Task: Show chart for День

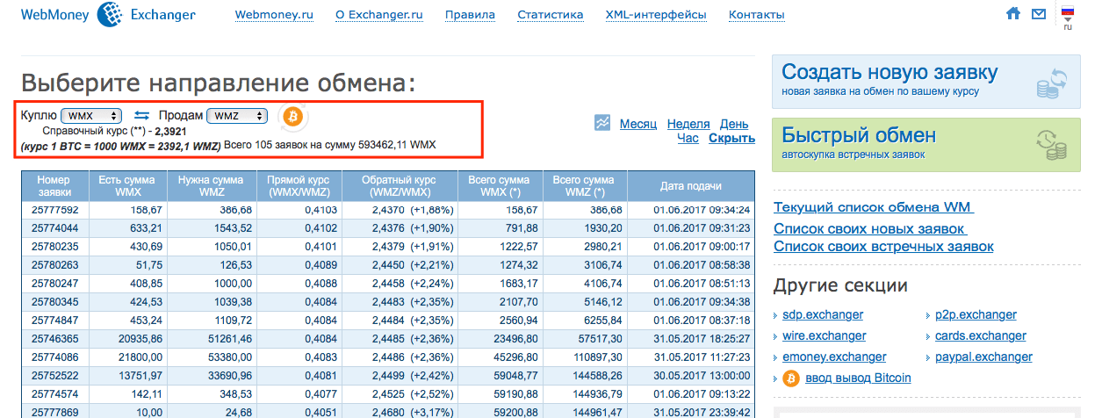Action: tap(734, 124)
